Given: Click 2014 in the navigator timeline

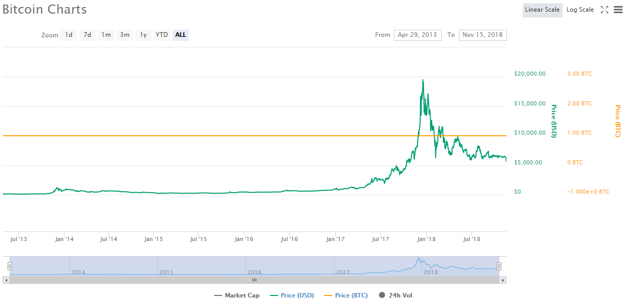Looking at the screenshot, I should click(78, 272).
